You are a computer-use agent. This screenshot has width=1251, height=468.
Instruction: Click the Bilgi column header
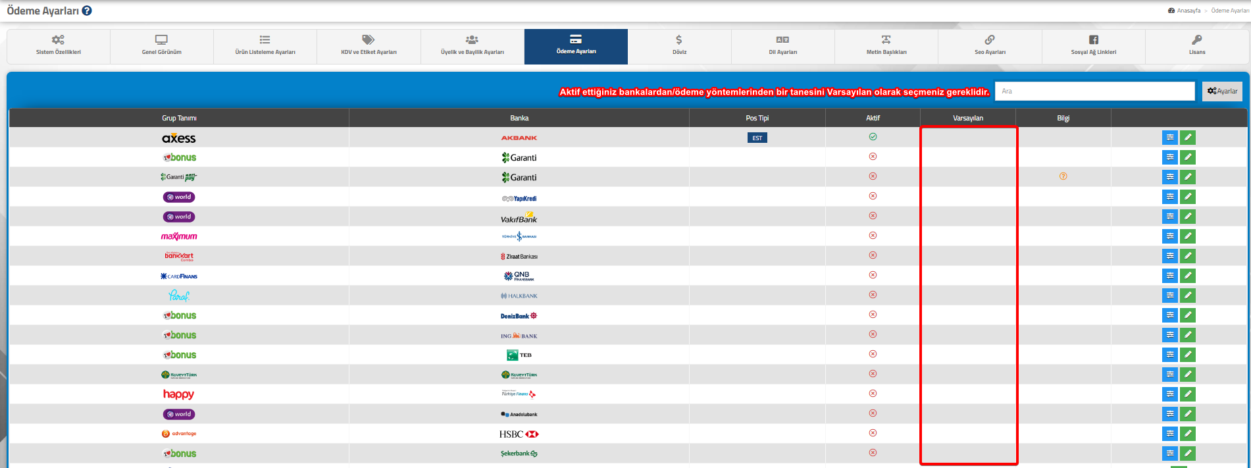[1063, 118]
